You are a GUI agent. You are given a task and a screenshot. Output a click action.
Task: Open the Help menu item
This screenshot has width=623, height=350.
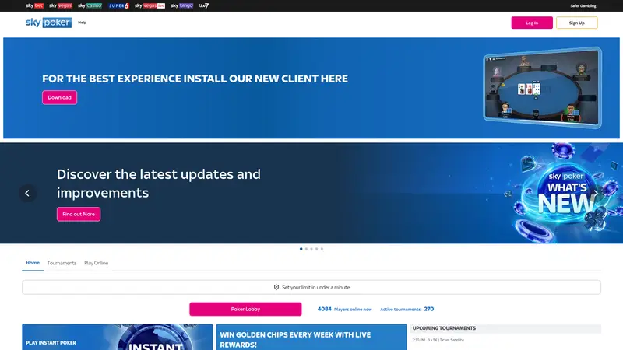click(83, 23)
